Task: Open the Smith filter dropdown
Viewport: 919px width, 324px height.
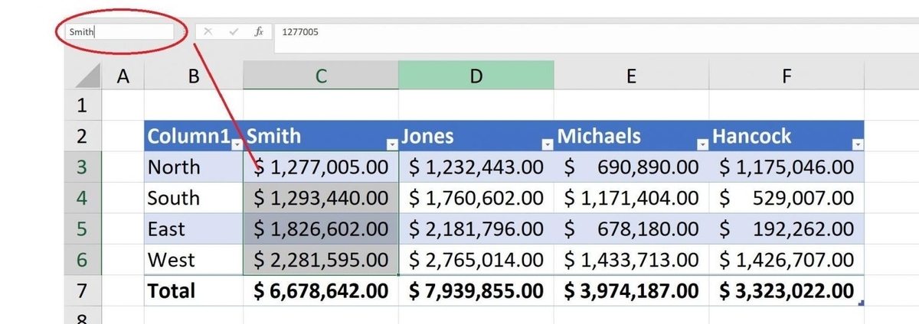Action: 392,144
